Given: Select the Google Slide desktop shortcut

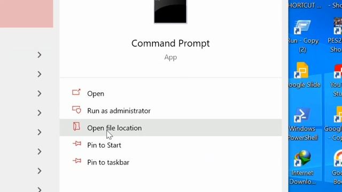Looking at the screenshot, I should click(304, 75).
